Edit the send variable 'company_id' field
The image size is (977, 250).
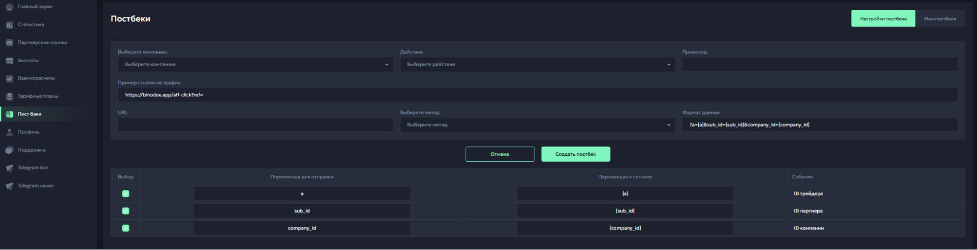[x=302, y=228]
